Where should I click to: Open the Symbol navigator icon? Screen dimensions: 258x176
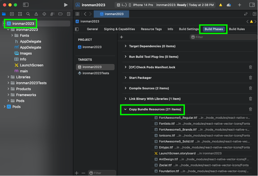coord(20,14)
